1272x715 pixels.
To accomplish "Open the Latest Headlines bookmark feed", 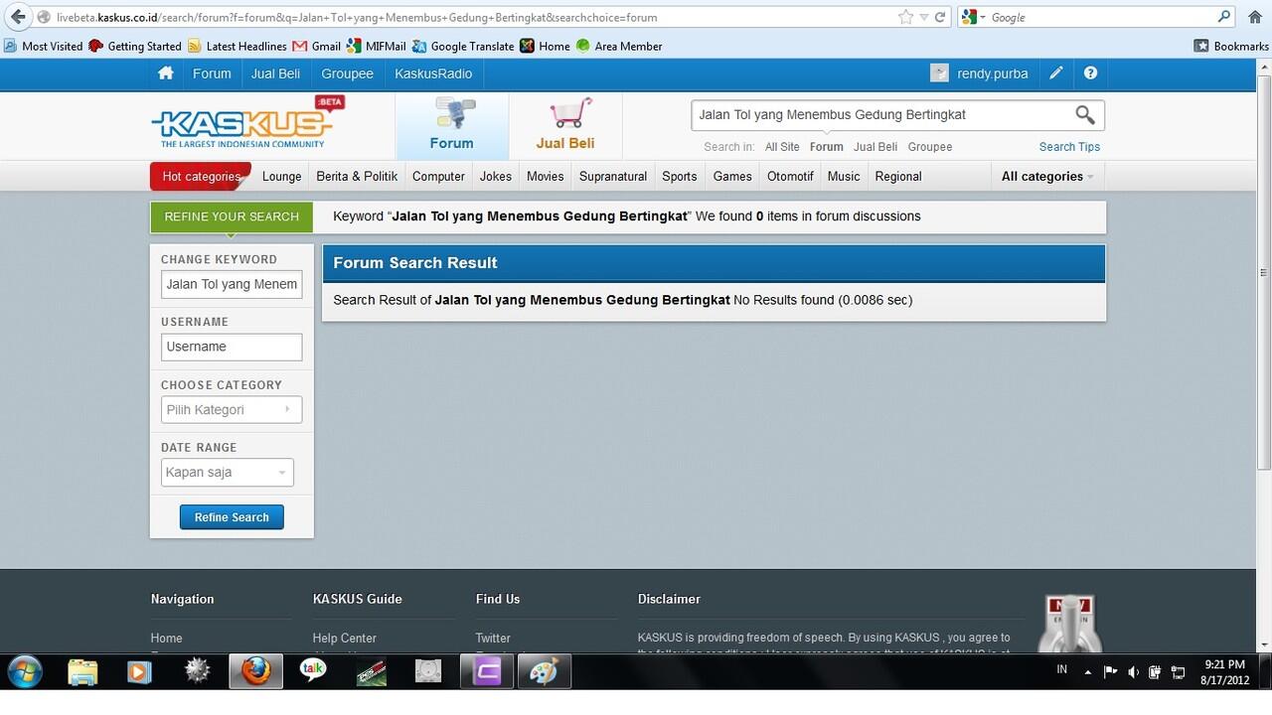I will click(237, 46).
